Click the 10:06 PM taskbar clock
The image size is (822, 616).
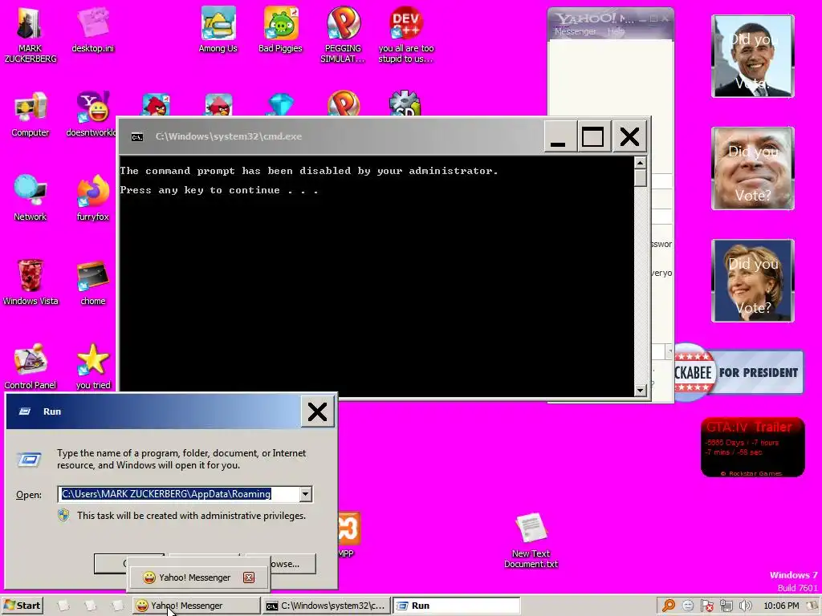pos(781,606)
